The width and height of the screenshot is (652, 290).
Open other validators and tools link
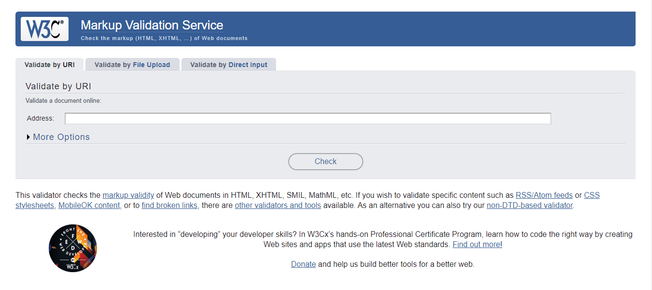(x=278, y=205)
